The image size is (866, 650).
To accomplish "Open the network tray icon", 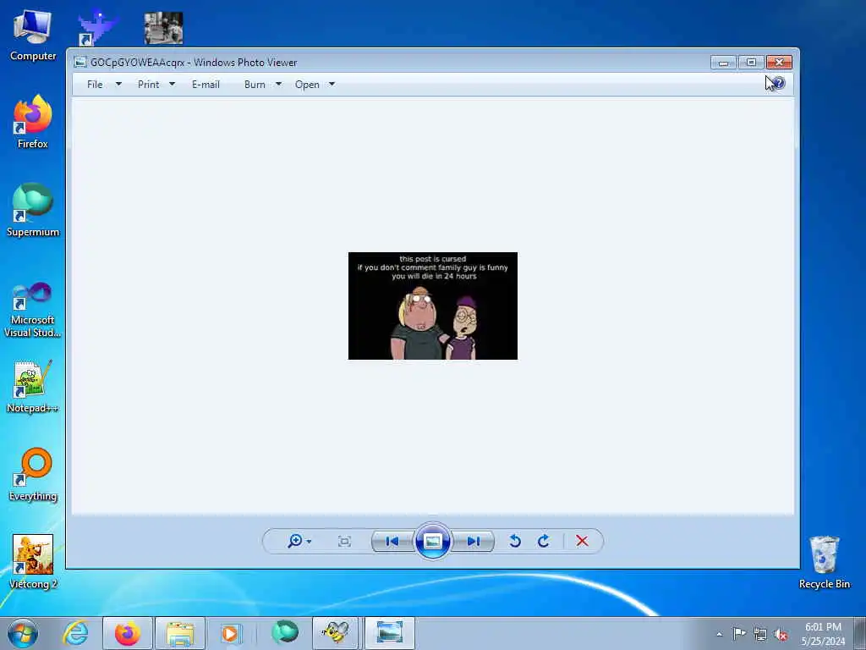I will coord(760,634).
